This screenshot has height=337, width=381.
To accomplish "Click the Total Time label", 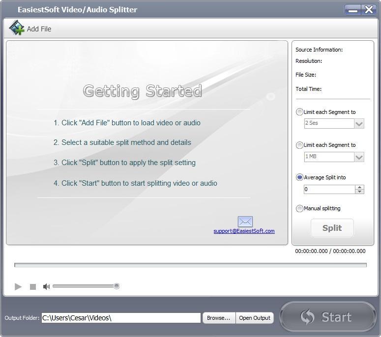I will [309, 89].
